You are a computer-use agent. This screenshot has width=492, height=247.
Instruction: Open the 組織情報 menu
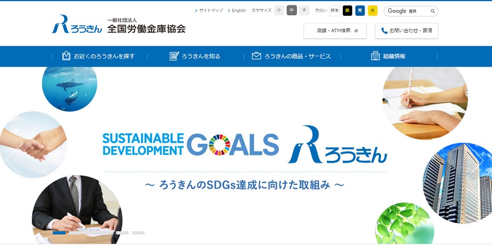pos(389,56)
